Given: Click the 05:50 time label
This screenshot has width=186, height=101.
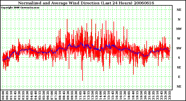Looking at the screenshot, I should (x=43, y=95).
